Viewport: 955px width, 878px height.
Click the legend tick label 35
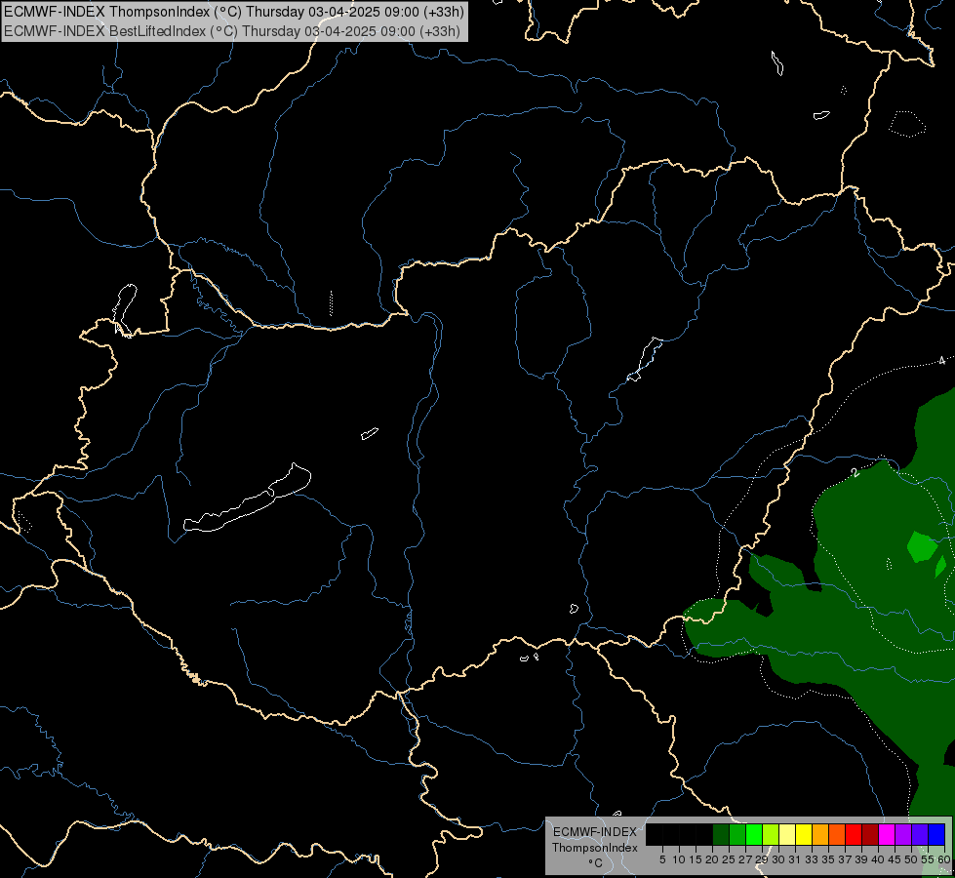(829, 859)
